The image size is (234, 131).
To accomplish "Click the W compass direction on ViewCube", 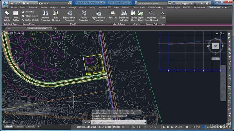I will [208, 46].
